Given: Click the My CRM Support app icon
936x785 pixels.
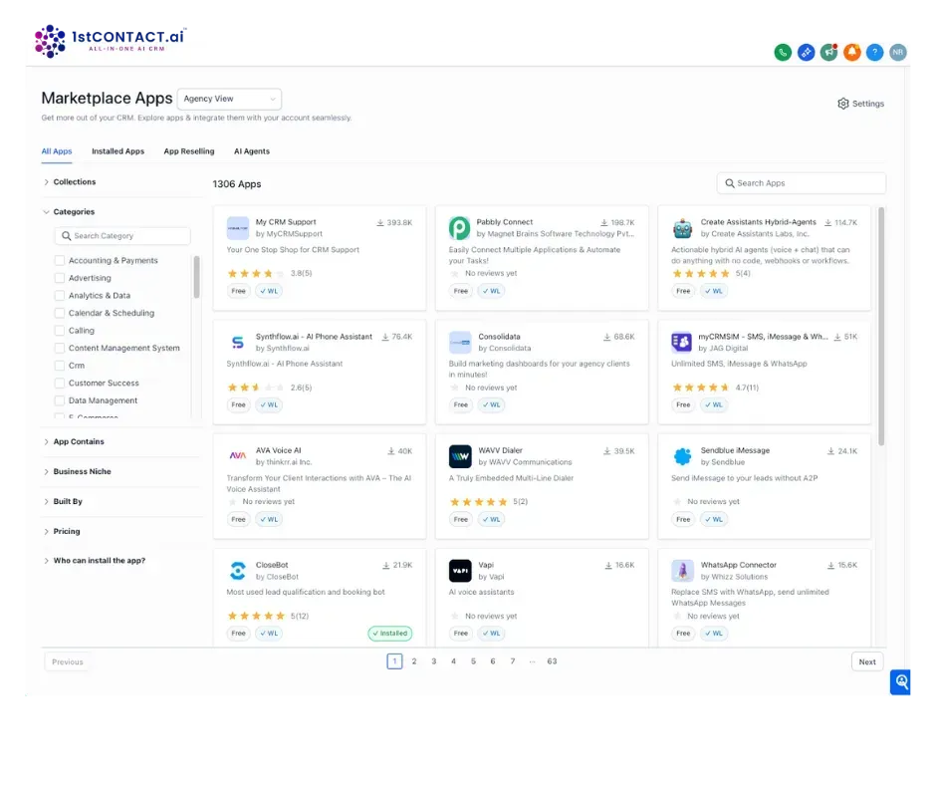Looking at the screenshot, I should tap(238, 228).
